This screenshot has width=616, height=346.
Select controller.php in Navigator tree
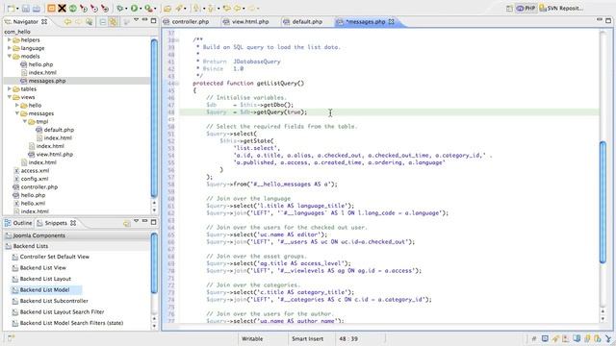tap(39, 187)
